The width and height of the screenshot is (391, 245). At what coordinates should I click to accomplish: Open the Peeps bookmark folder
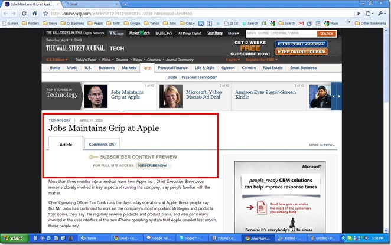click(x=95, y=24)
